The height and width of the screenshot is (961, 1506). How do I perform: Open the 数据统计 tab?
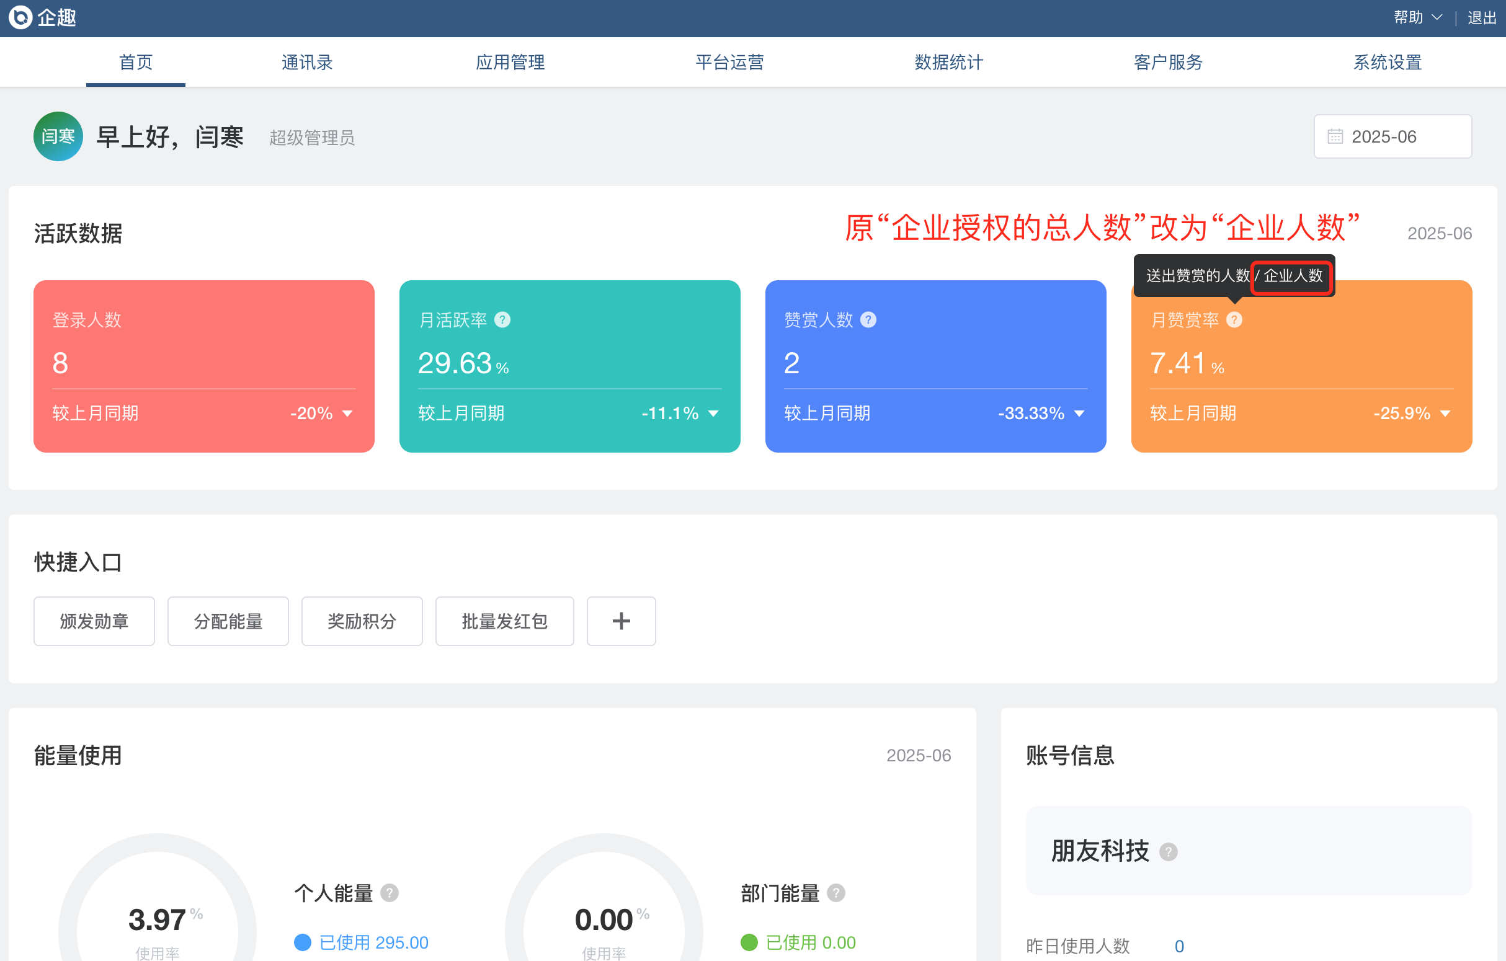coord(948,62)
